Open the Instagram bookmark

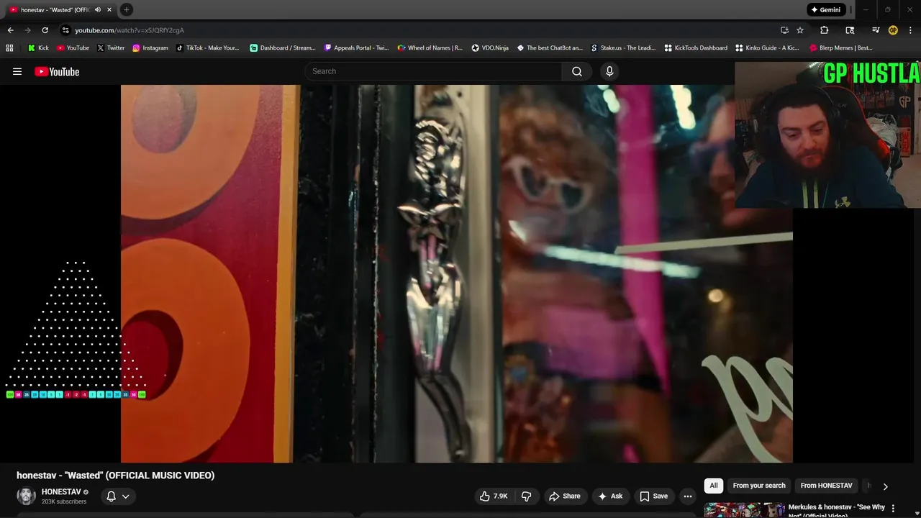150,48
